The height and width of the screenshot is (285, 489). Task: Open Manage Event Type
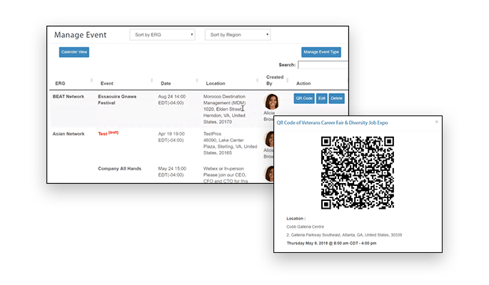321,52
